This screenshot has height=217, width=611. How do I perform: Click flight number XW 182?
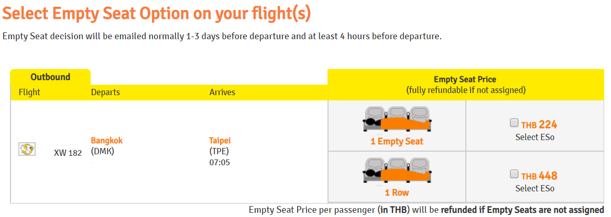(68, 153)
